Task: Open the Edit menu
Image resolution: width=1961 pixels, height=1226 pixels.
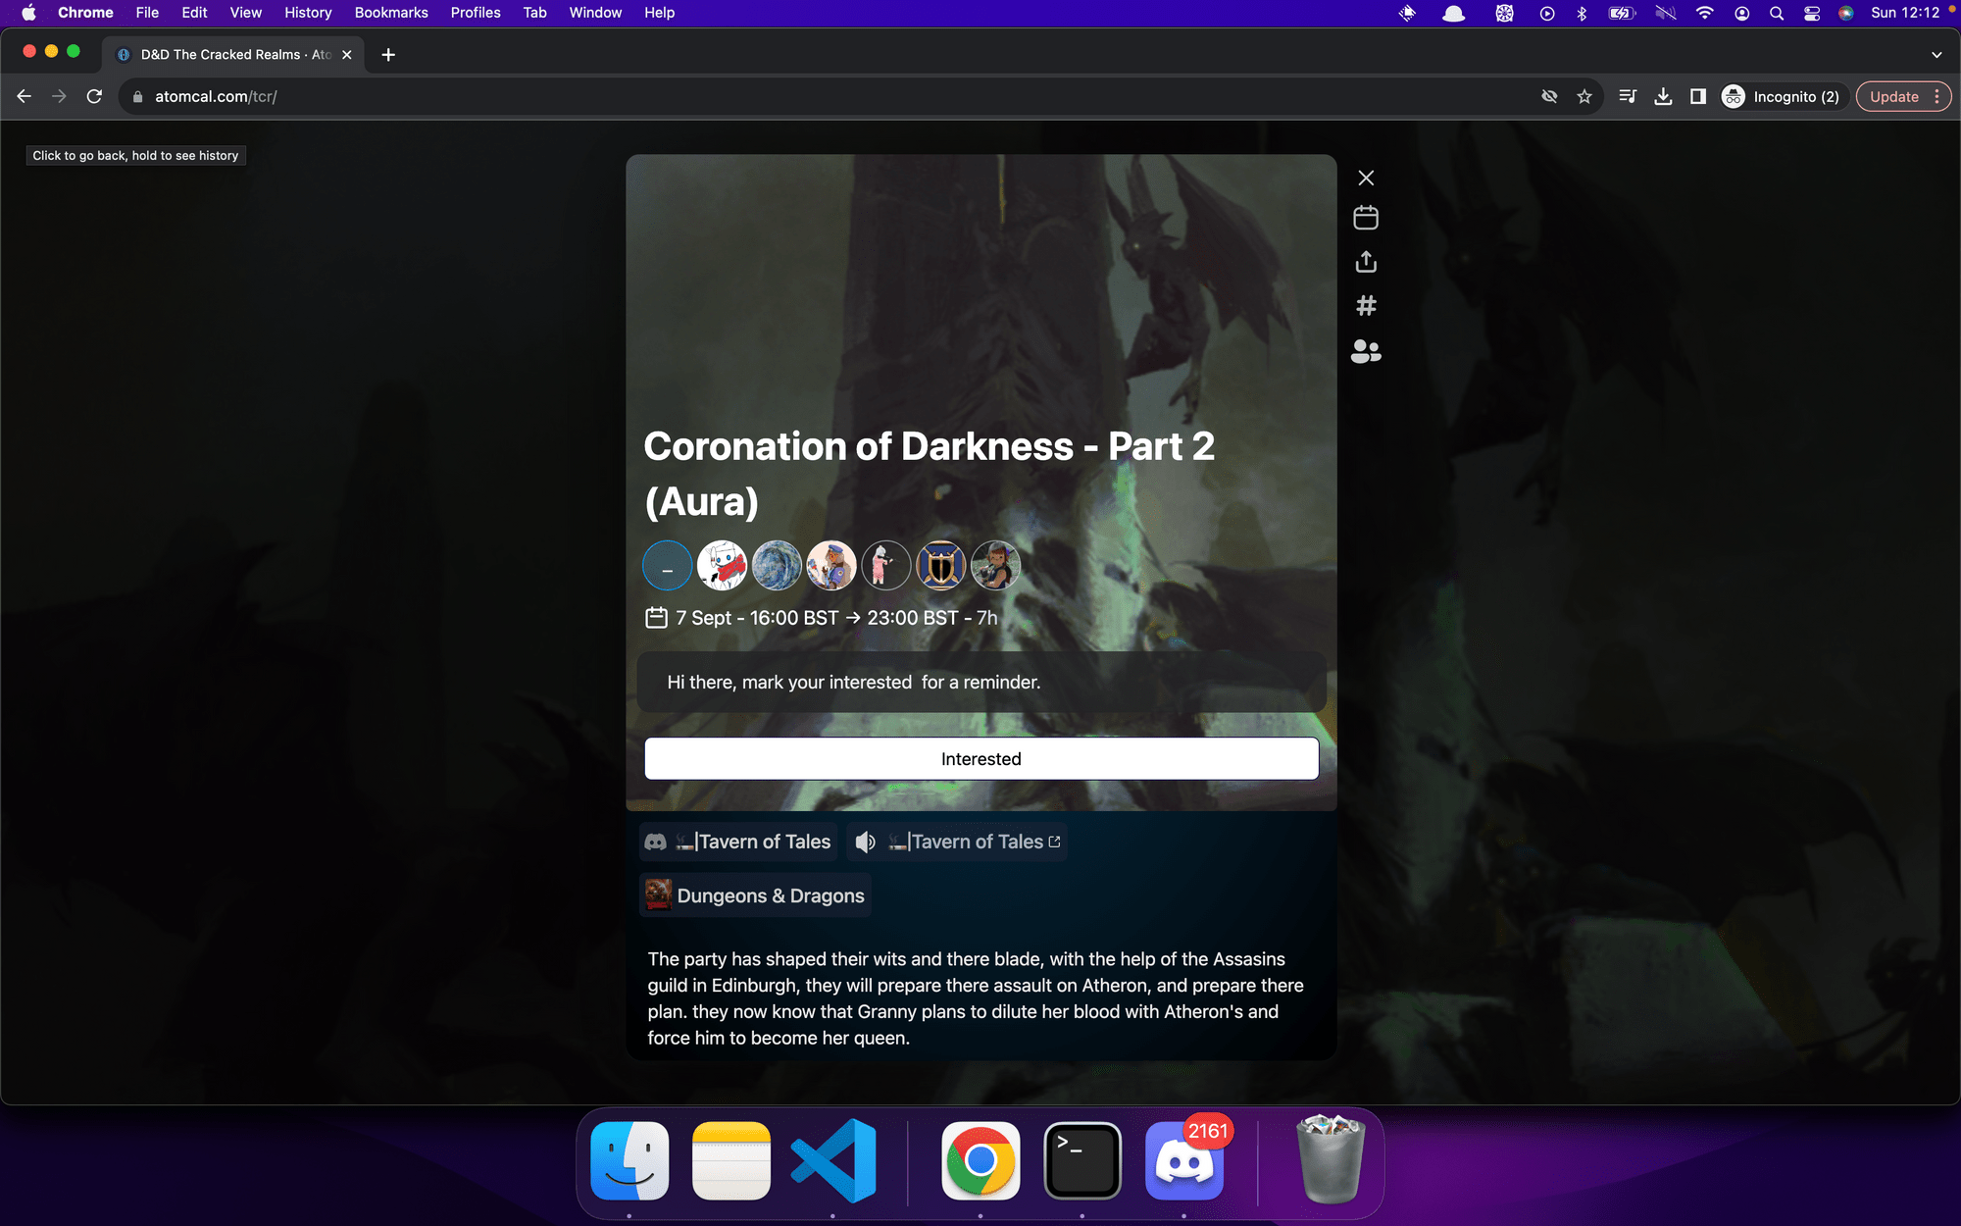Action: tap(194, 13)
